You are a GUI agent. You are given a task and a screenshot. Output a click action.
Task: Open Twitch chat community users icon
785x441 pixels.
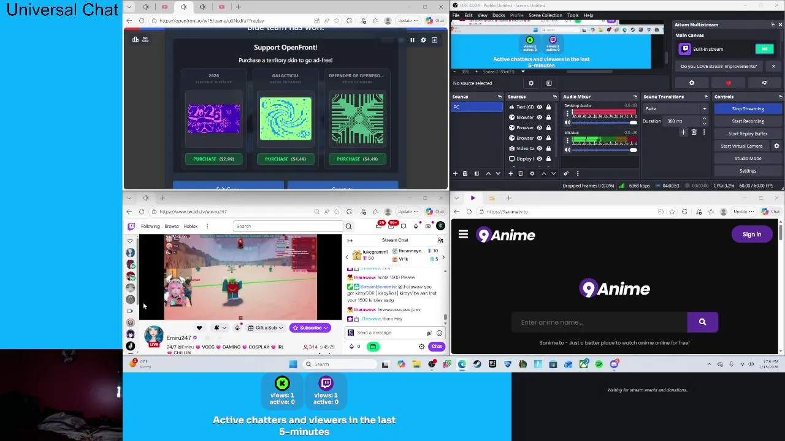[x=440, y=240]
